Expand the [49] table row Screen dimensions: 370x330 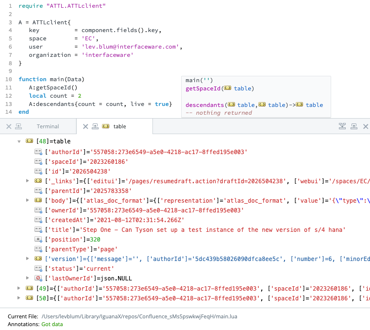coord(19,288)
